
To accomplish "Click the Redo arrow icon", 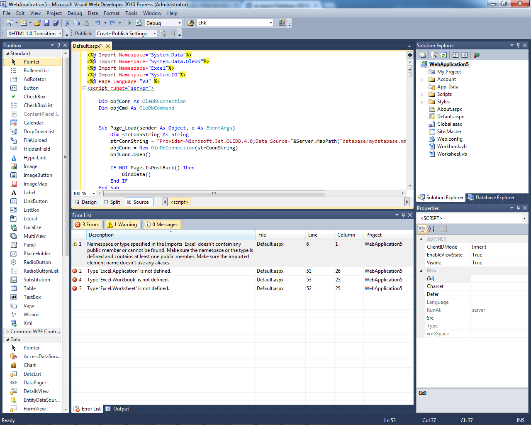I will (x=112, y=23).
